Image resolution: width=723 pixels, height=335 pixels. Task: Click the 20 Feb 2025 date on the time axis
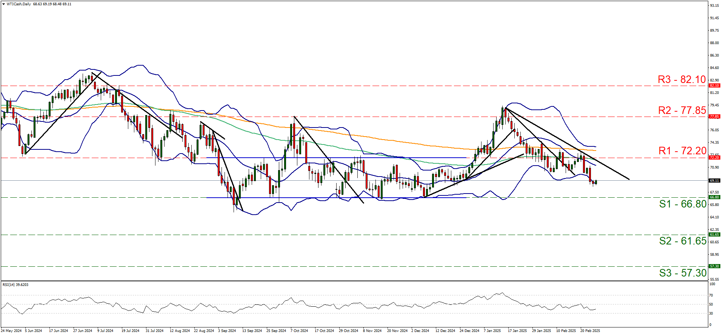[590, 331]
